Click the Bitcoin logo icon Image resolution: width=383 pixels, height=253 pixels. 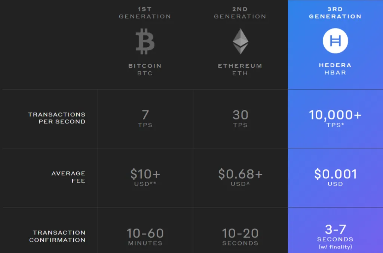click(x=145, y=41)
